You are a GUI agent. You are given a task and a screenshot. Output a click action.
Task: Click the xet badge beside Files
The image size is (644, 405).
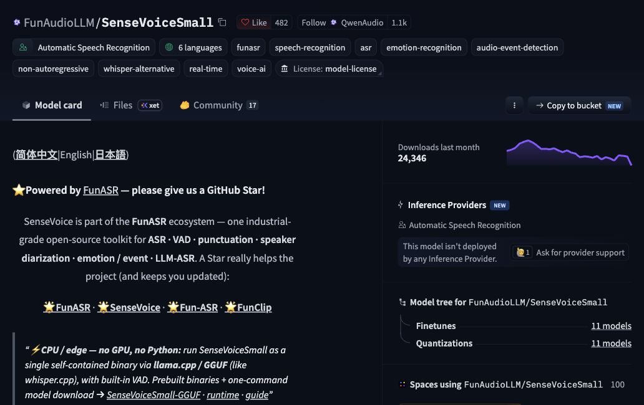pos(150,105)
